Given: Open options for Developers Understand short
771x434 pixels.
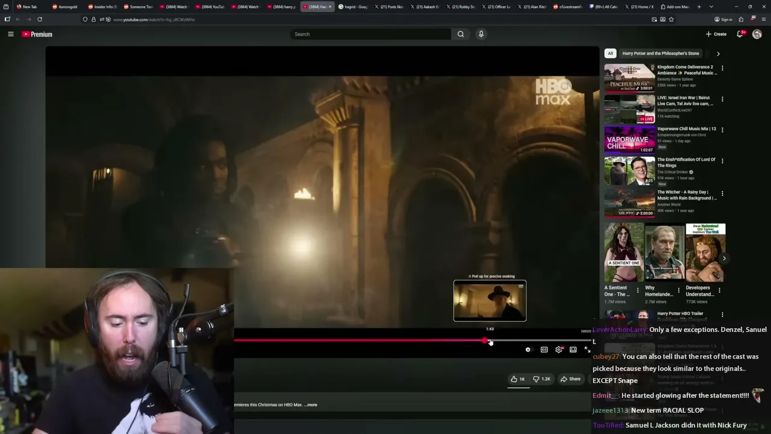Looking at the screenshot, I should tap(719, 291).
